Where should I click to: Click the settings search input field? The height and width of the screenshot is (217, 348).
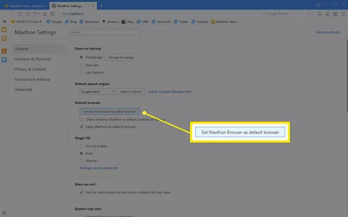point(105,32)
